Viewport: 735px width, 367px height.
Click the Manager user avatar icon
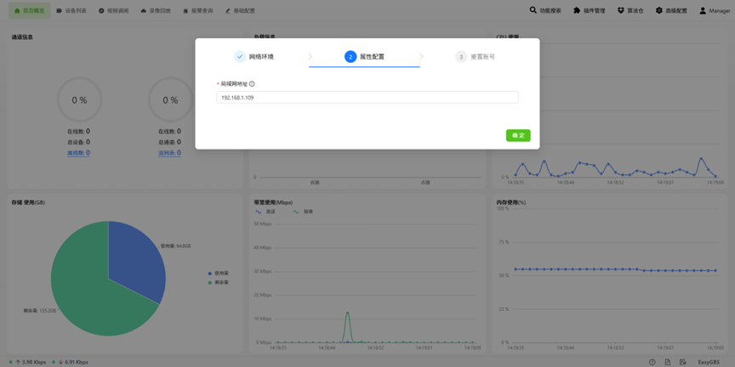pyautogui.click(x=703, y=10)
